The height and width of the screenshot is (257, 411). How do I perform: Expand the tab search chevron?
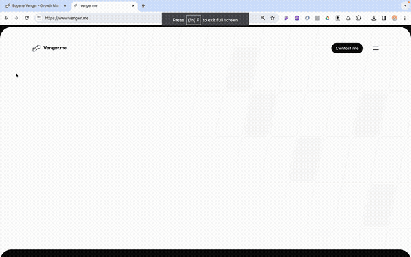coord(405,5)
